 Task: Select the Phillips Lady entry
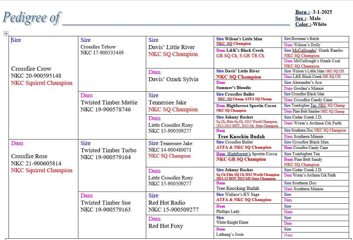[x=228, y=212]
